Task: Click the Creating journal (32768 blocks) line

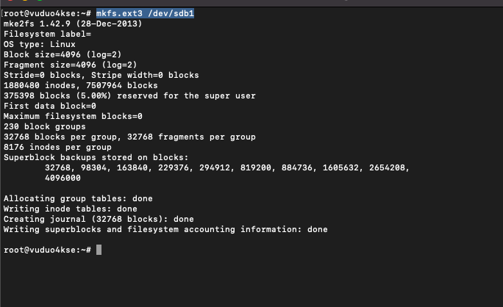Action: tap(99, 219)
